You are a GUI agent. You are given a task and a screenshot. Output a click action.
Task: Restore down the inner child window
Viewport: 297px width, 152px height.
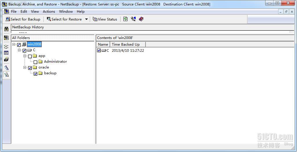pos(286,12)
